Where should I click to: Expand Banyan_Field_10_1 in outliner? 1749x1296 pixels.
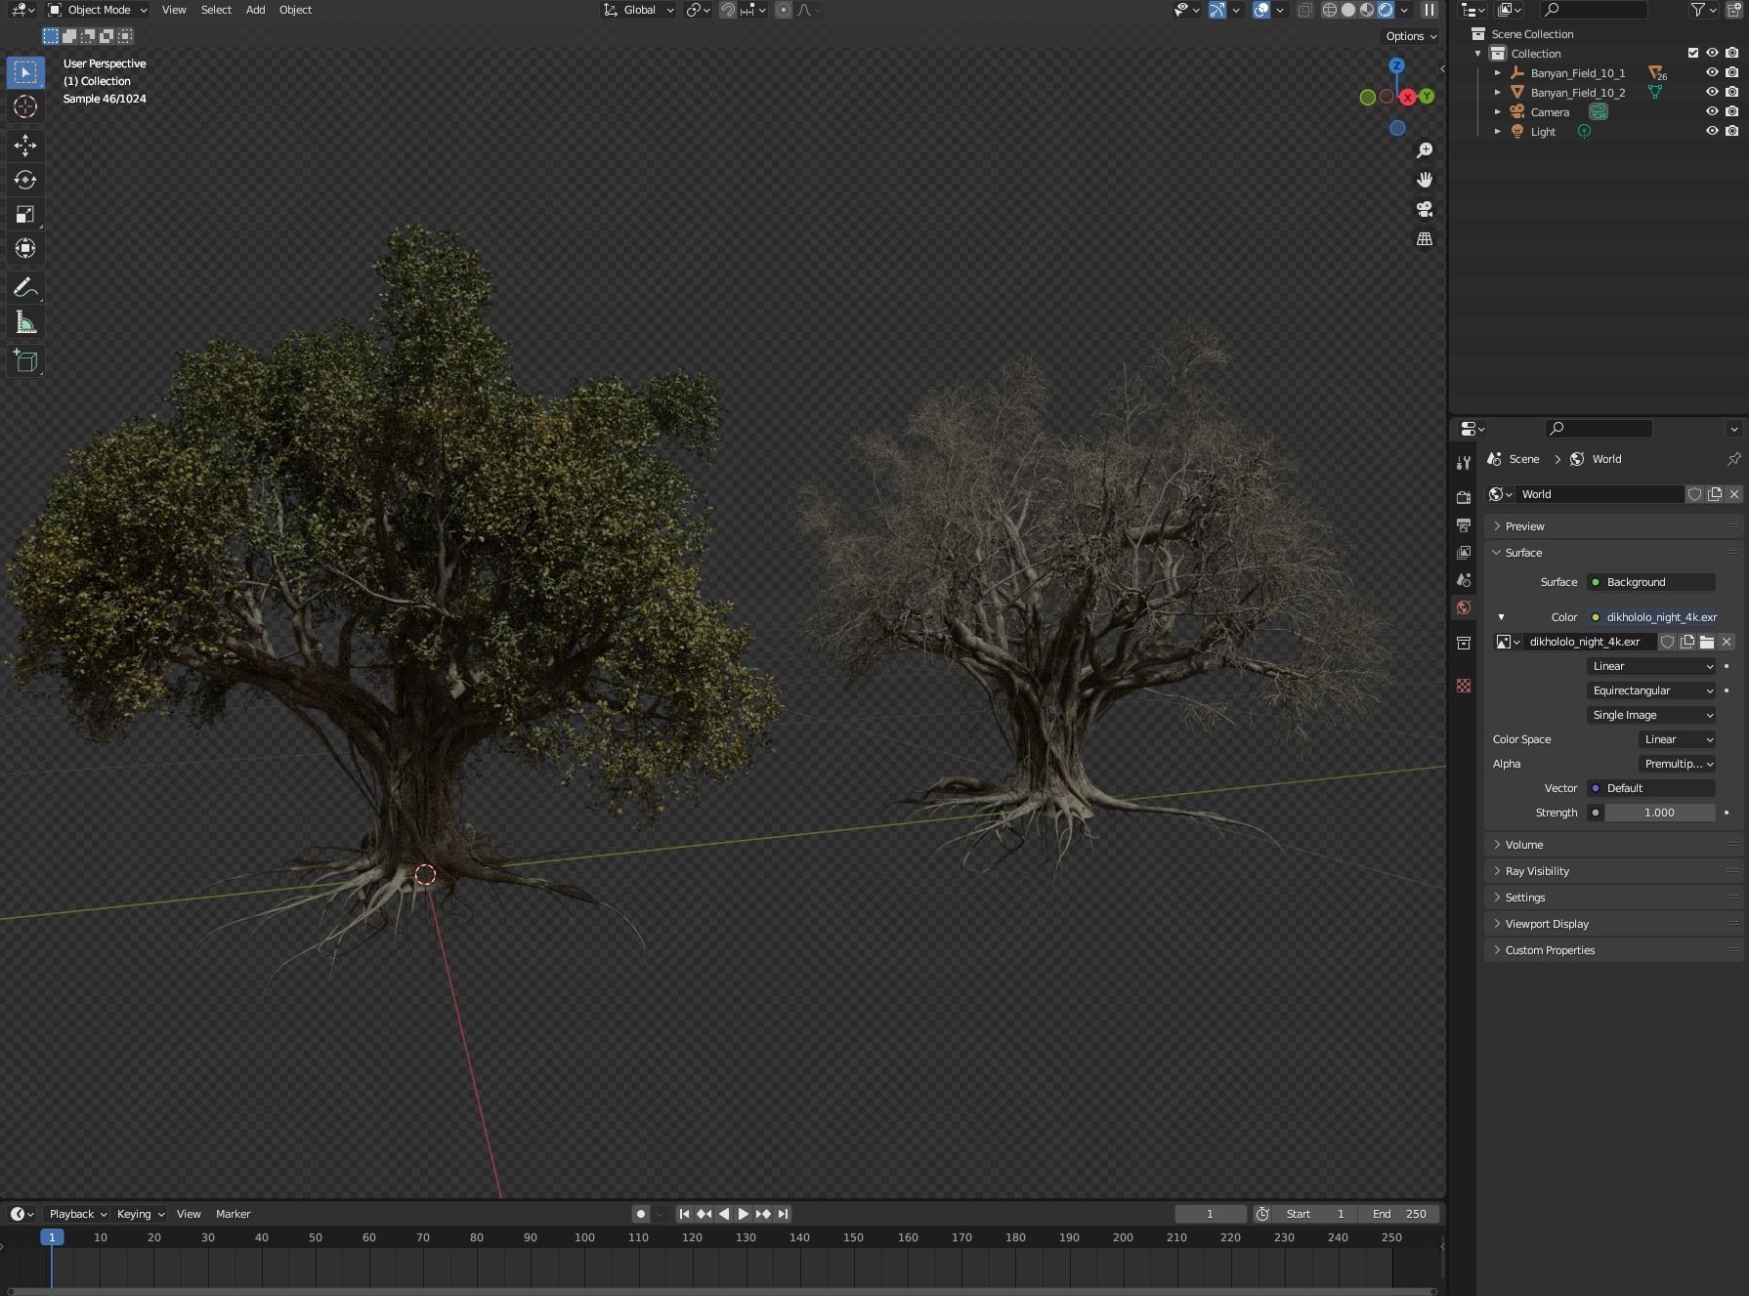[x=1498, y=72]
